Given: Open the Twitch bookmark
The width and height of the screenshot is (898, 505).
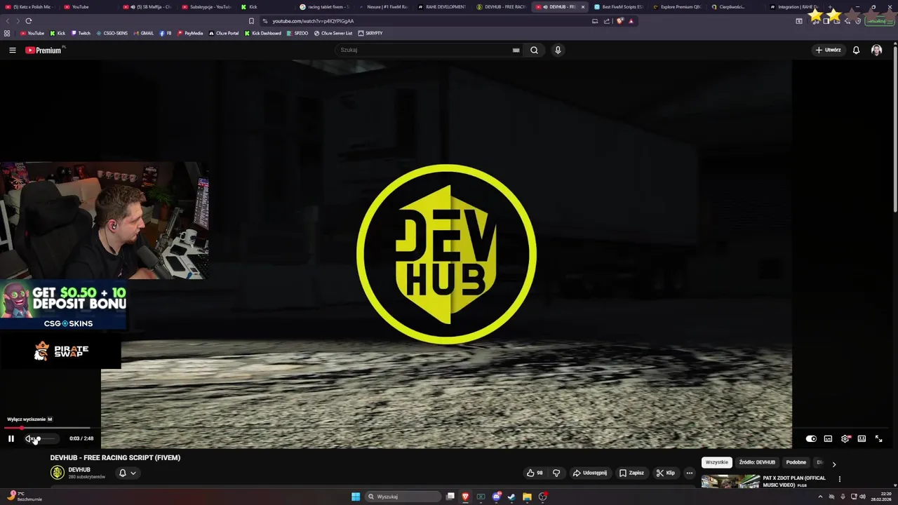Looking at the screenshot, I should click(x=81, y=33).
